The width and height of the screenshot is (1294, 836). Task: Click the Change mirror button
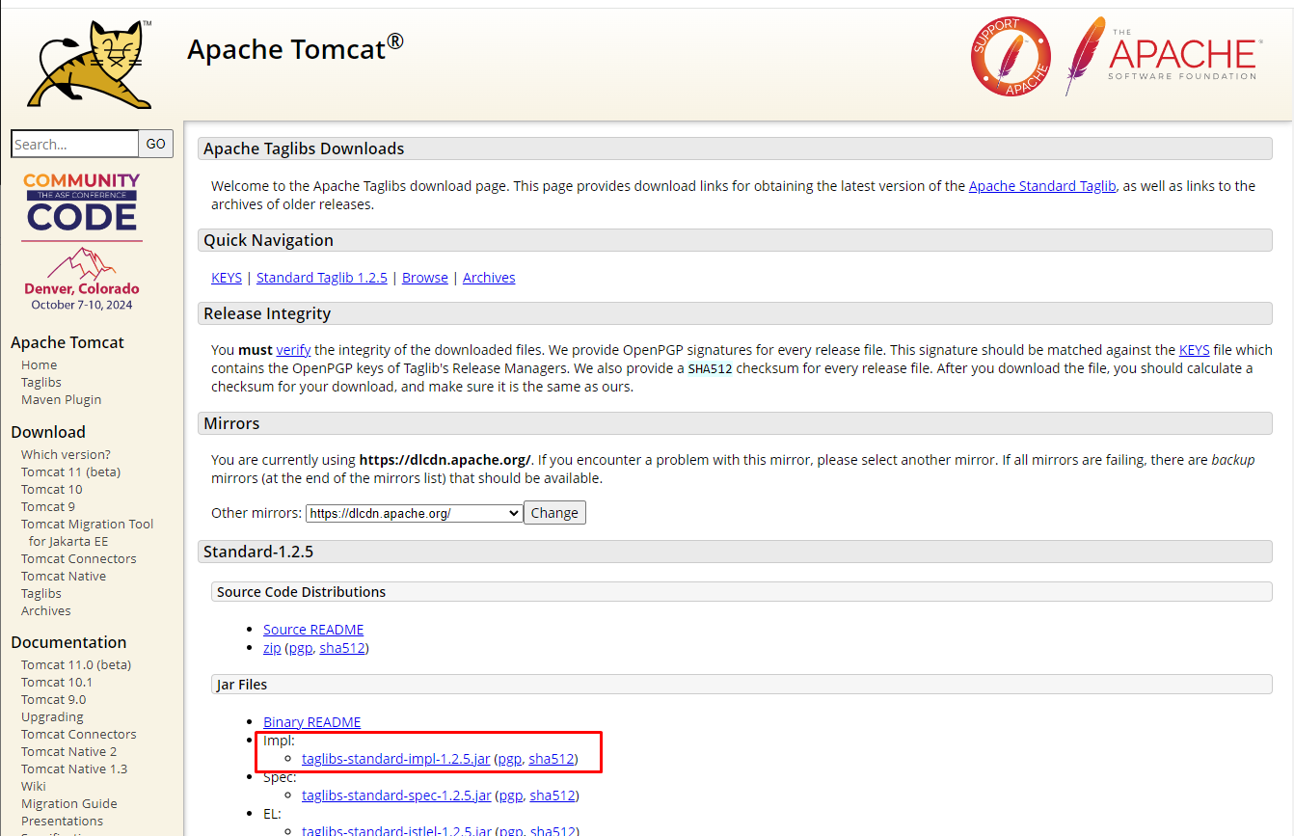553,512
